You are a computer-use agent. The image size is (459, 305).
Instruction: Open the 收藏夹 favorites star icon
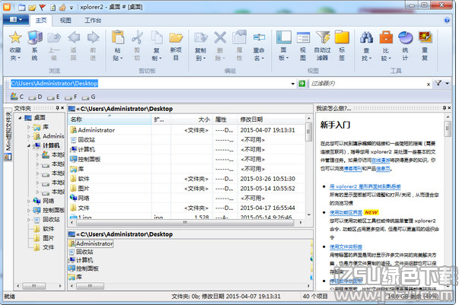click(15, 37)
